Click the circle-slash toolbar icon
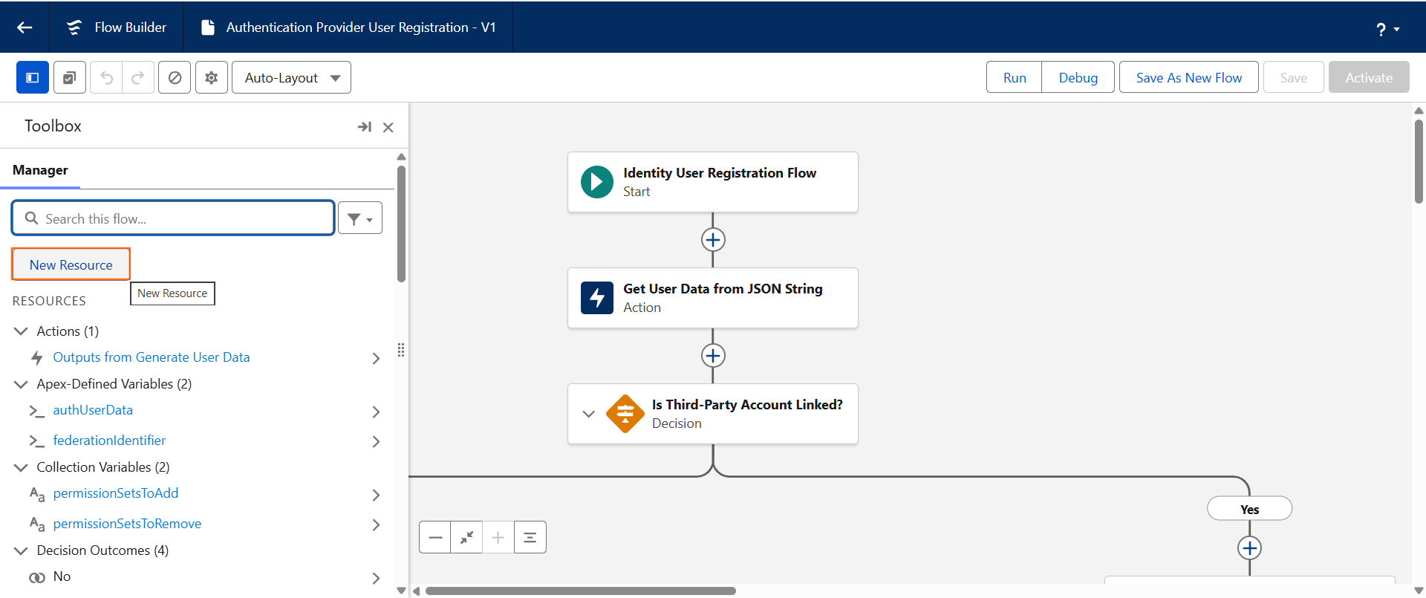1426x598 pixels. point(175,77)
